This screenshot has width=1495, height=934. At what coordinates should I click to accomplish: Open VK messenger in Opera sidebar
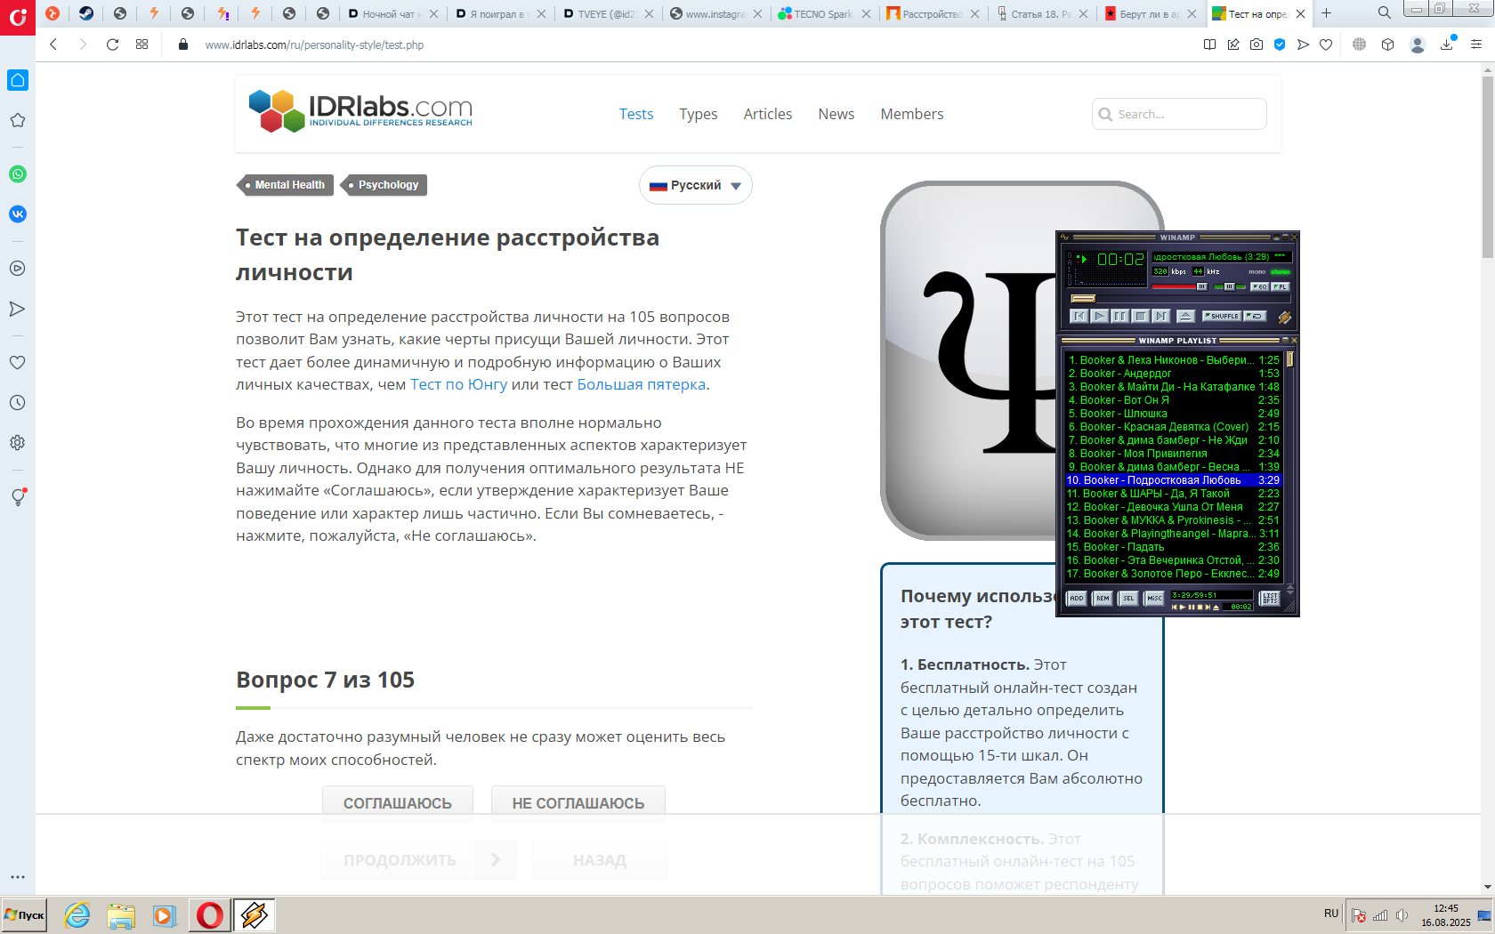click(x=18, y=214)
